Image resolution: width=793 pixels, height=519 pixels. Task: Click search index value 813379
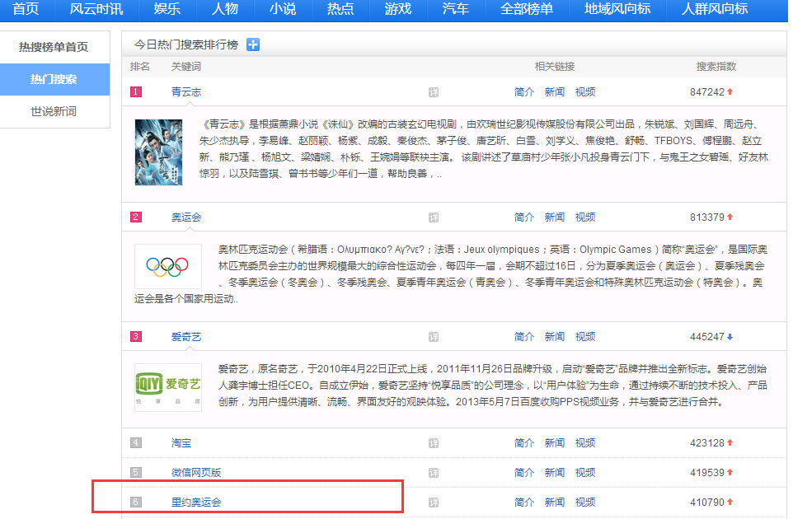click(x=707, y=217)
